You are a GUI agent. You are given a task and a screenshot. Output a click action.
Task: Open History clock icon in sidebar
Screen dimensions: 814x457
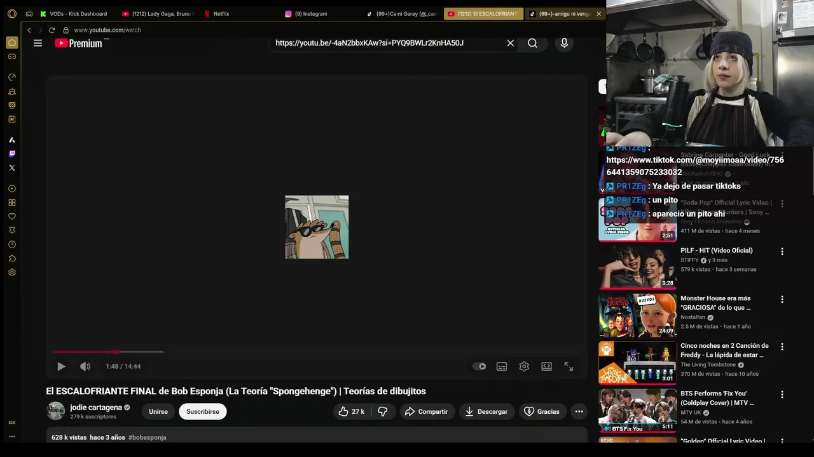click(11, 244)
